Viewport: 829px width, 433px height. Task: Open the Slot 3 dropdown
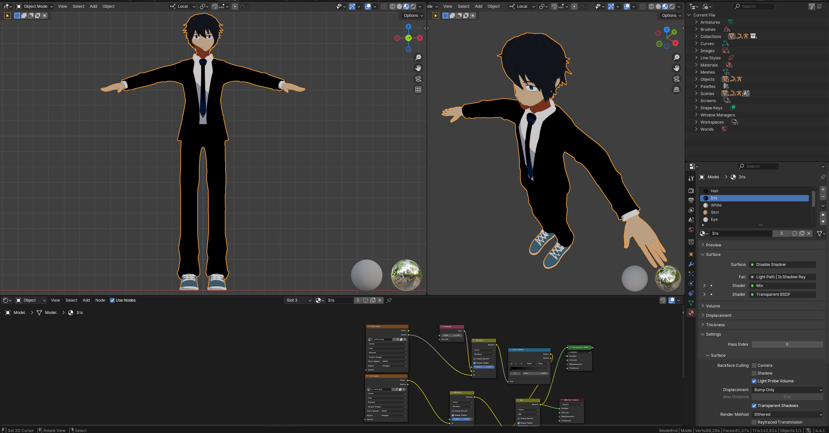coord(299,300)
